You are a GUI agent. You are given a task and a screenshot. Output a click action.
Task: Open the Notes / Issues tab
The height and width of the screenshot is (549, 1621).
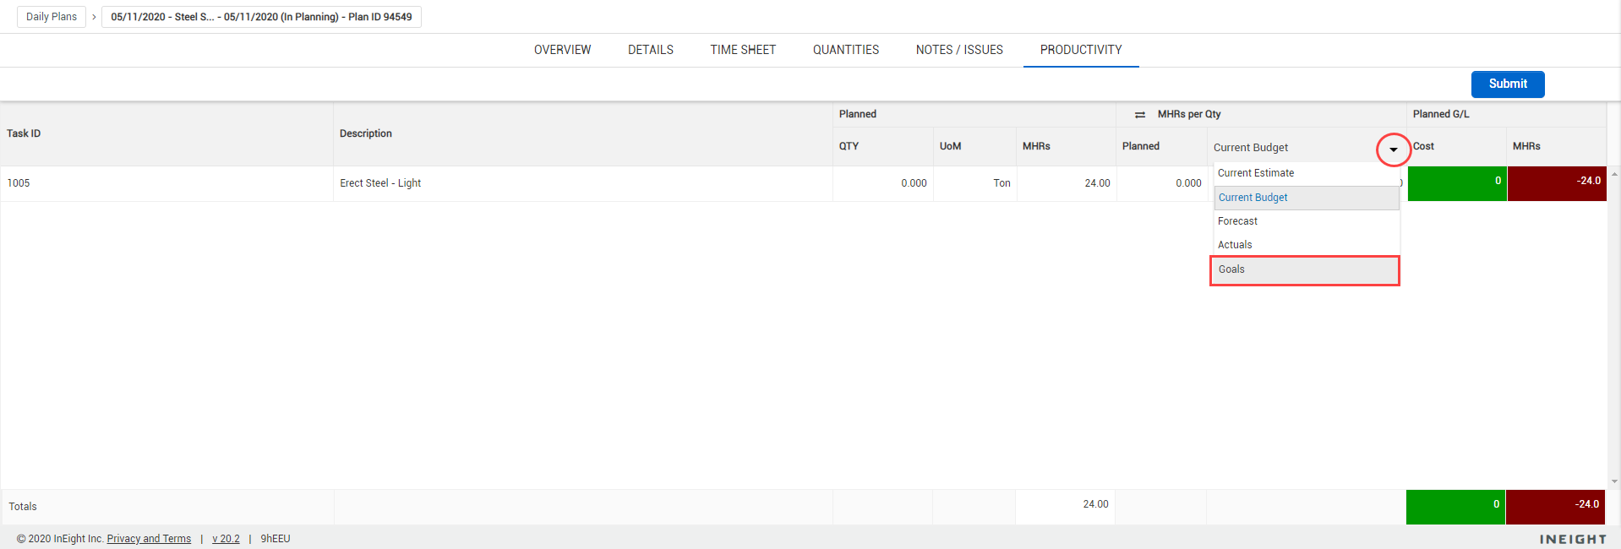click(959, 50)
